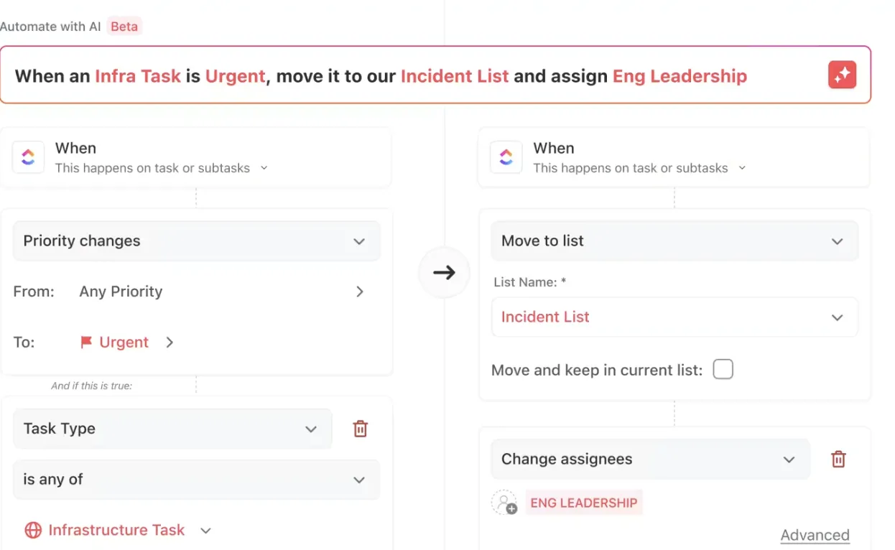Viewport: 895px width, 550px height.
Task: Expand left 'This happens on task or subtasks'
Action: (x=162, y=168)
